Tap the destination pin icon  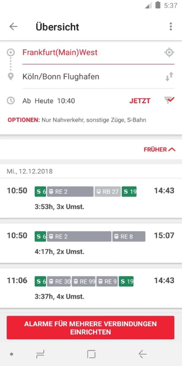11,77
